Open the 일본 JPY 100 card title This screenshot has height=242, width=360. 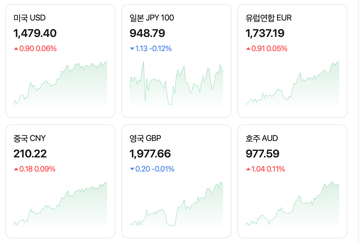point(152,18)
